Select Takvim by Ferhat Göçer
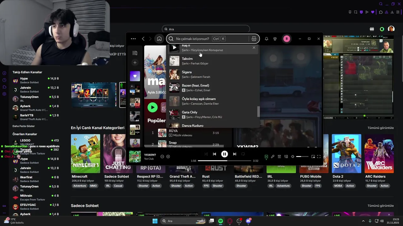The image size is (403, 226). coord(213,61)
